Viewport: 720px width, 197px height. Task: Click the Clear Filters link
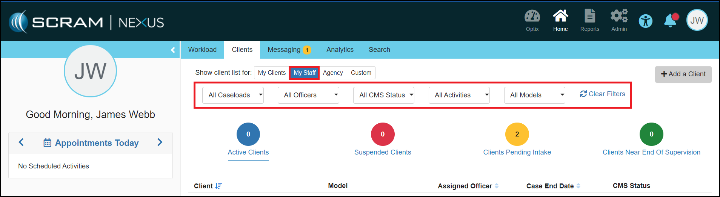pos(603,94)
